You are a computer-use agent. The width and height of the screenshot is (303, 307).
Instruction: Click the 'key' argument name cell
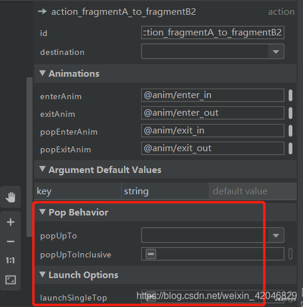pos(78,191)
